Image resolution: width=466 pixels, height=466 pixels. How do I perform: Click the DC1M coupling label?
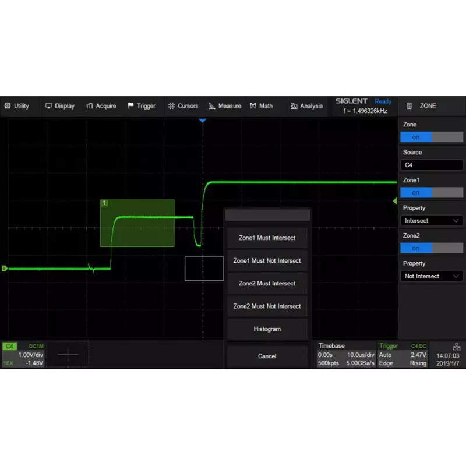click(36, 346)
